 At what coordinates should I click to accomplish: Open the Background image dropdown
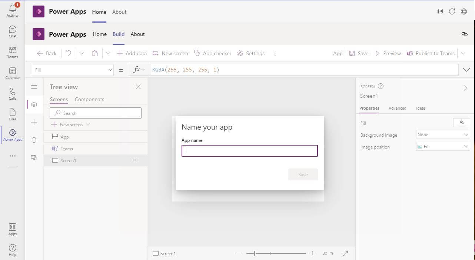pos(442,134)
